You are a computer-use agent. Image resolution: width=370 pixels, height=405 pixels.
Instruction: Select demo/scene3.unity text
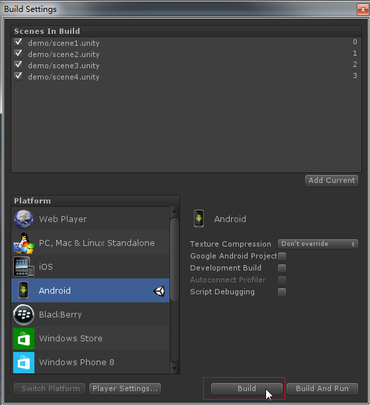(x=64, y=66)
